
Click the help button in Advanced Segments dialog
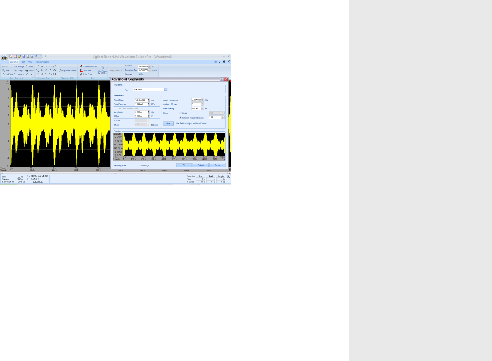221,79
